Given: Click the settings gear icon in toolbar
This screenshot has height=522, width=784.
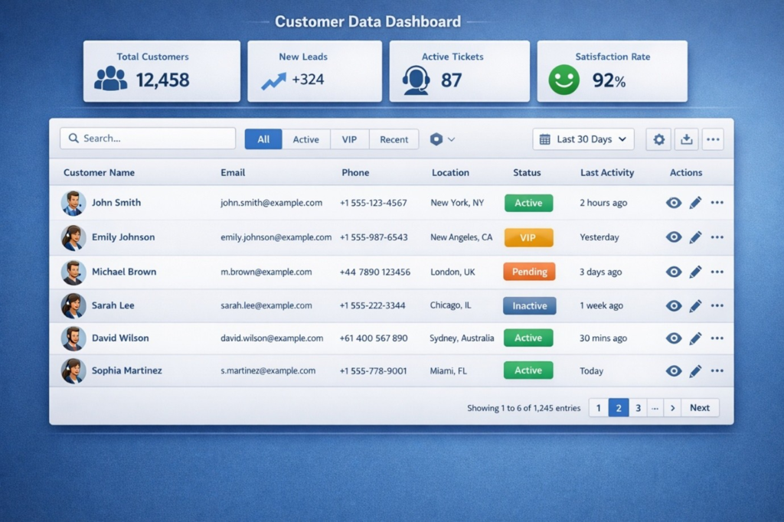Looking at the screenshot, I should [x=658, y=139].
